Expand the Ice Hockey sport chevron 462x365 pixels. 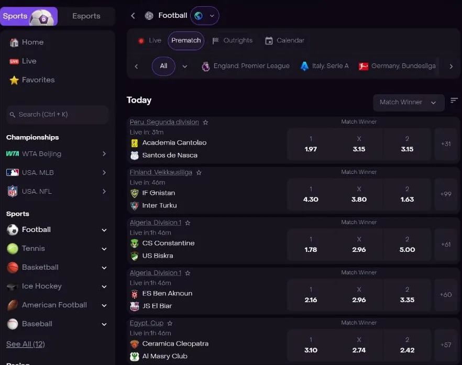pyautogui.click(x=104, y=286)
